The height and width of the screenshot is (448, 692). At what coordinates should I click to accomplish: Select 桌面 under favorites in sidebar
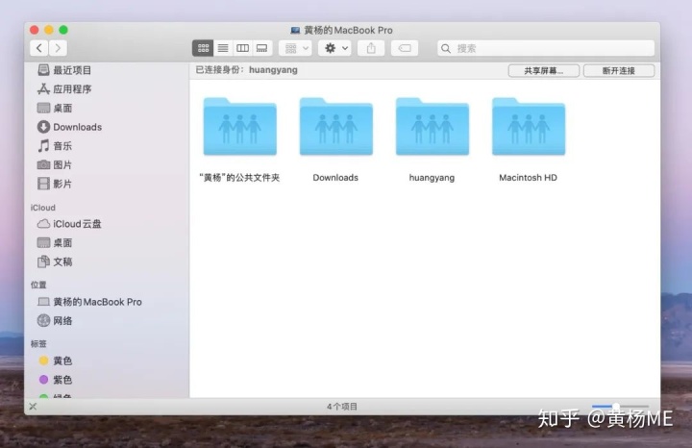point(55,108)
